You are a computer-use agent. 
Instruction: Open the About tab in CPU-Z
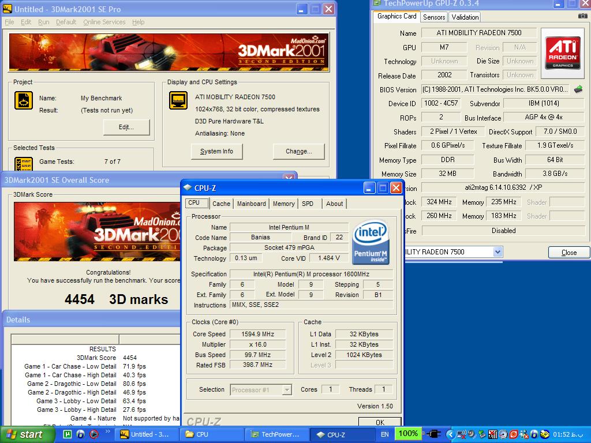click(x=334, y=204)
